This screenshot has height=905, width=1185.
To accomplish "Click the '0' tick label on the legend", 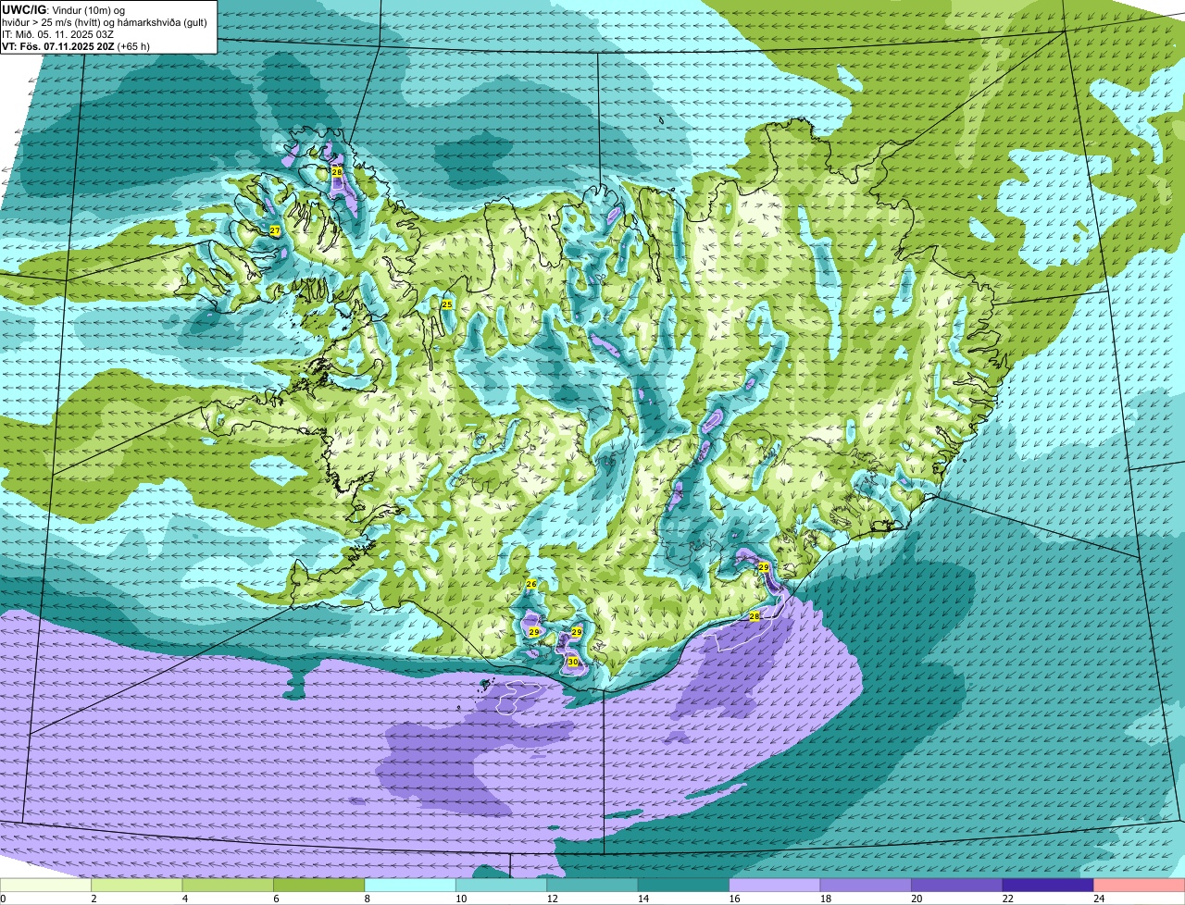I will 3,899.
